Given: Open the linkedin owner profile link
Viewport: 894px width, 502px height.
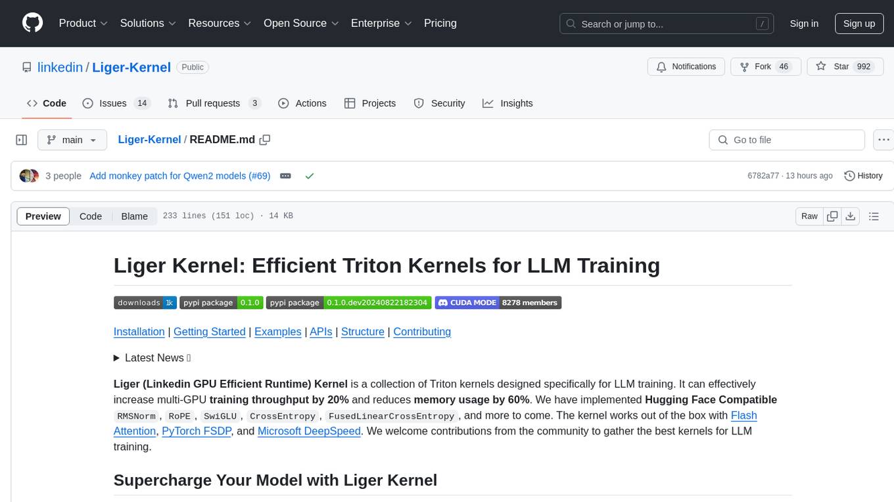Looking at the screenshot, I should click(60, 67).
